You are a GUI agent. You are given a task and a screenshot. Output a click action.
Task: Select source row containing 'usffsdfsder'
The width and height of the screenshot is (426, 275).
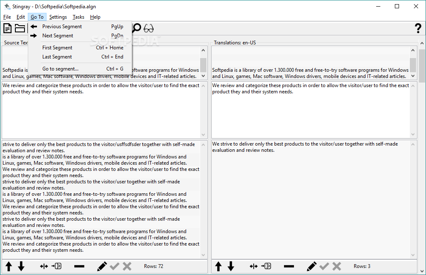pos(101,147)
